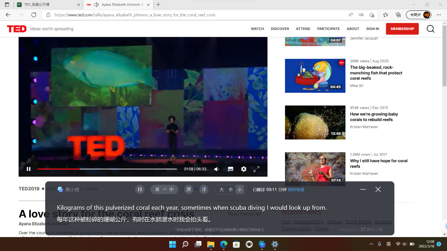The height and width of the screenshot is (251, 447).
Task: Click the address bar URL
Action: tap(135, 15)
